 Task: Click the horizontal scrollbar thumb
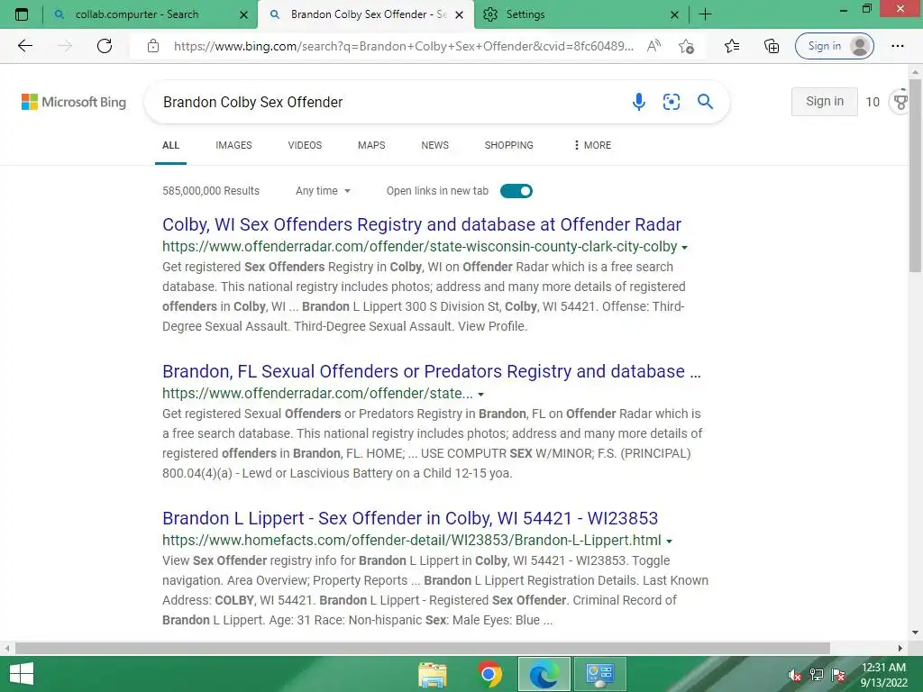click(423, 648)
